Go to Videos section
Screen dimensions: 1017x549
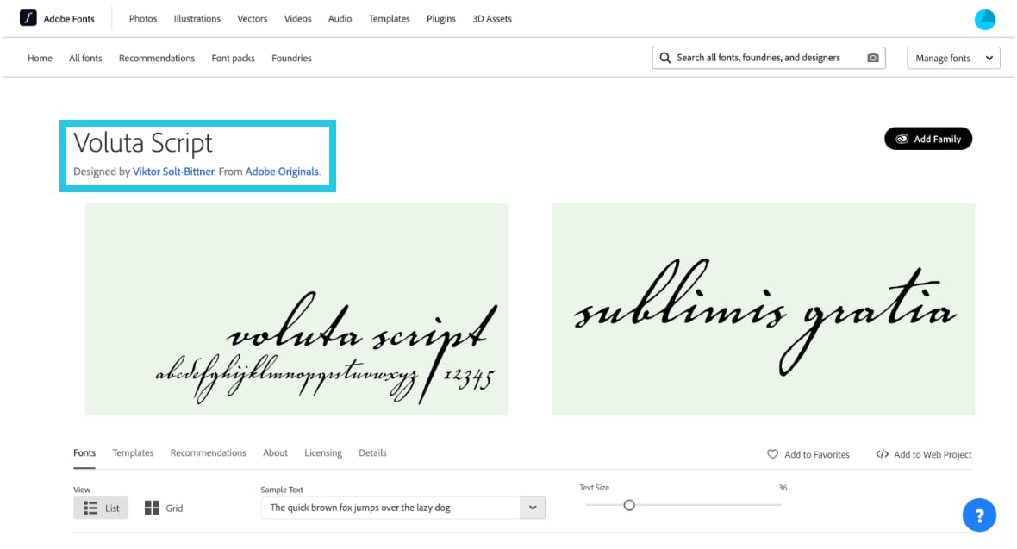pyautogui.click(x=297, y=19)
